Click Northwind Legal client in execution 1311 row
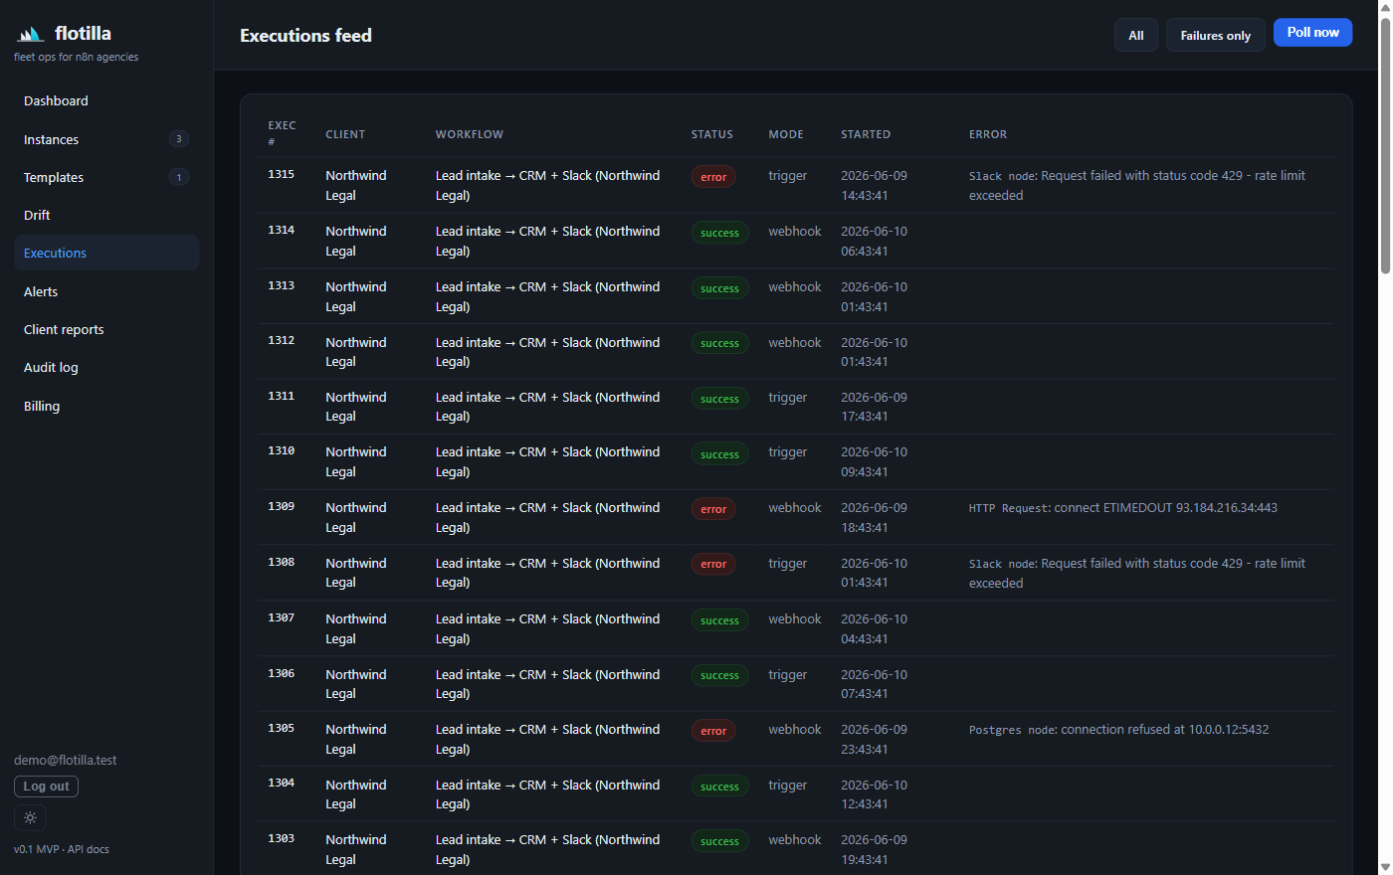This screenshot has width=1393, height=875. pos(356,407)
